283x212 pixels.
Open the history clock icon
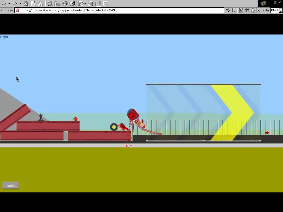(72, 4)
